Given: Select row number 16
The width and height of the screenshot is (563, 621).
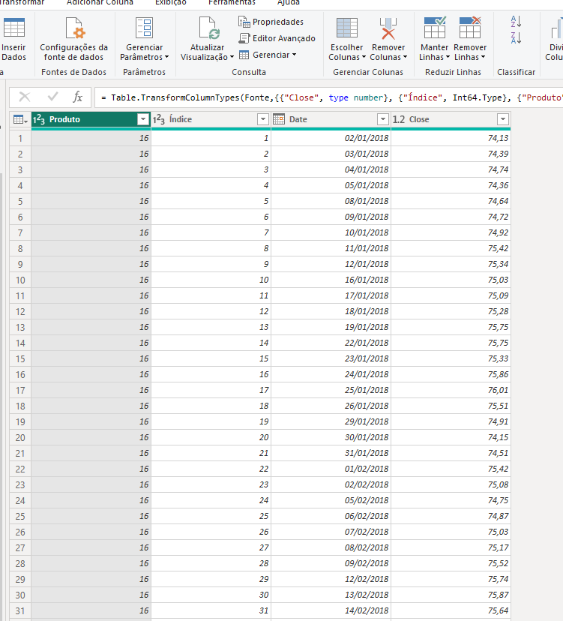Looking at the screenshot, I should tap(20, 375).
